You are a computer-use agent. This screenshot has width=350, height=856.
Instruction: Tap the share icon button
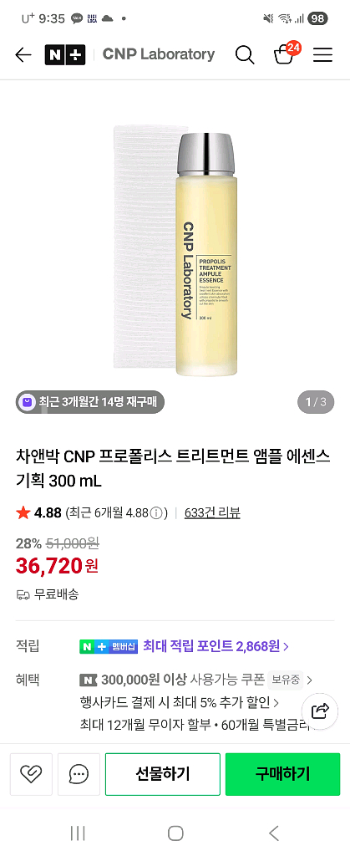point(320,711)
